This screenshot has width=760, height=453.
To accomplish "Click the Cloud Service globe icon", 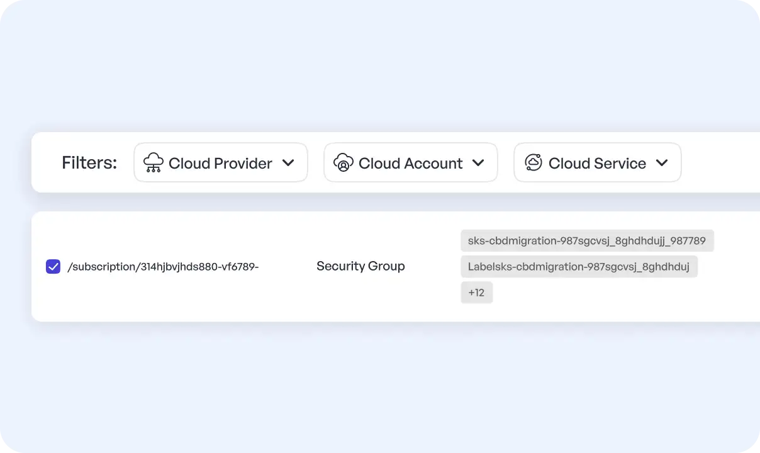I will (x=532, y=162).
